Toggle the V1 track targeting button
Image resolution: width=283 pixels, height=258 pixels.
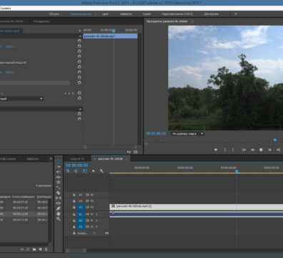tap(81, 207)
